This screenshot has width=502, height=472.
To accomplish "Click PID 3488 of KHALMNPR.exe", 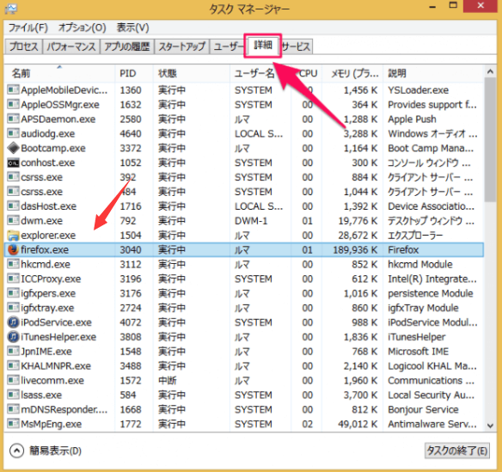I will pos(131,365).
